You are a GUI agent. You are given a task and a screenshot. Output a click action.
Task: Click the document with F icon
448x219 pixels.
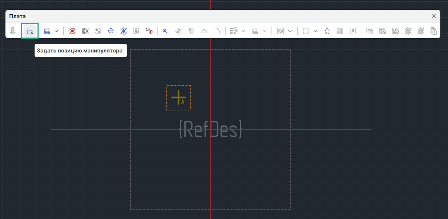(x=433, y=31)
